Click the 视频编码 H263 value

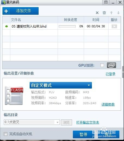point(53,98)
